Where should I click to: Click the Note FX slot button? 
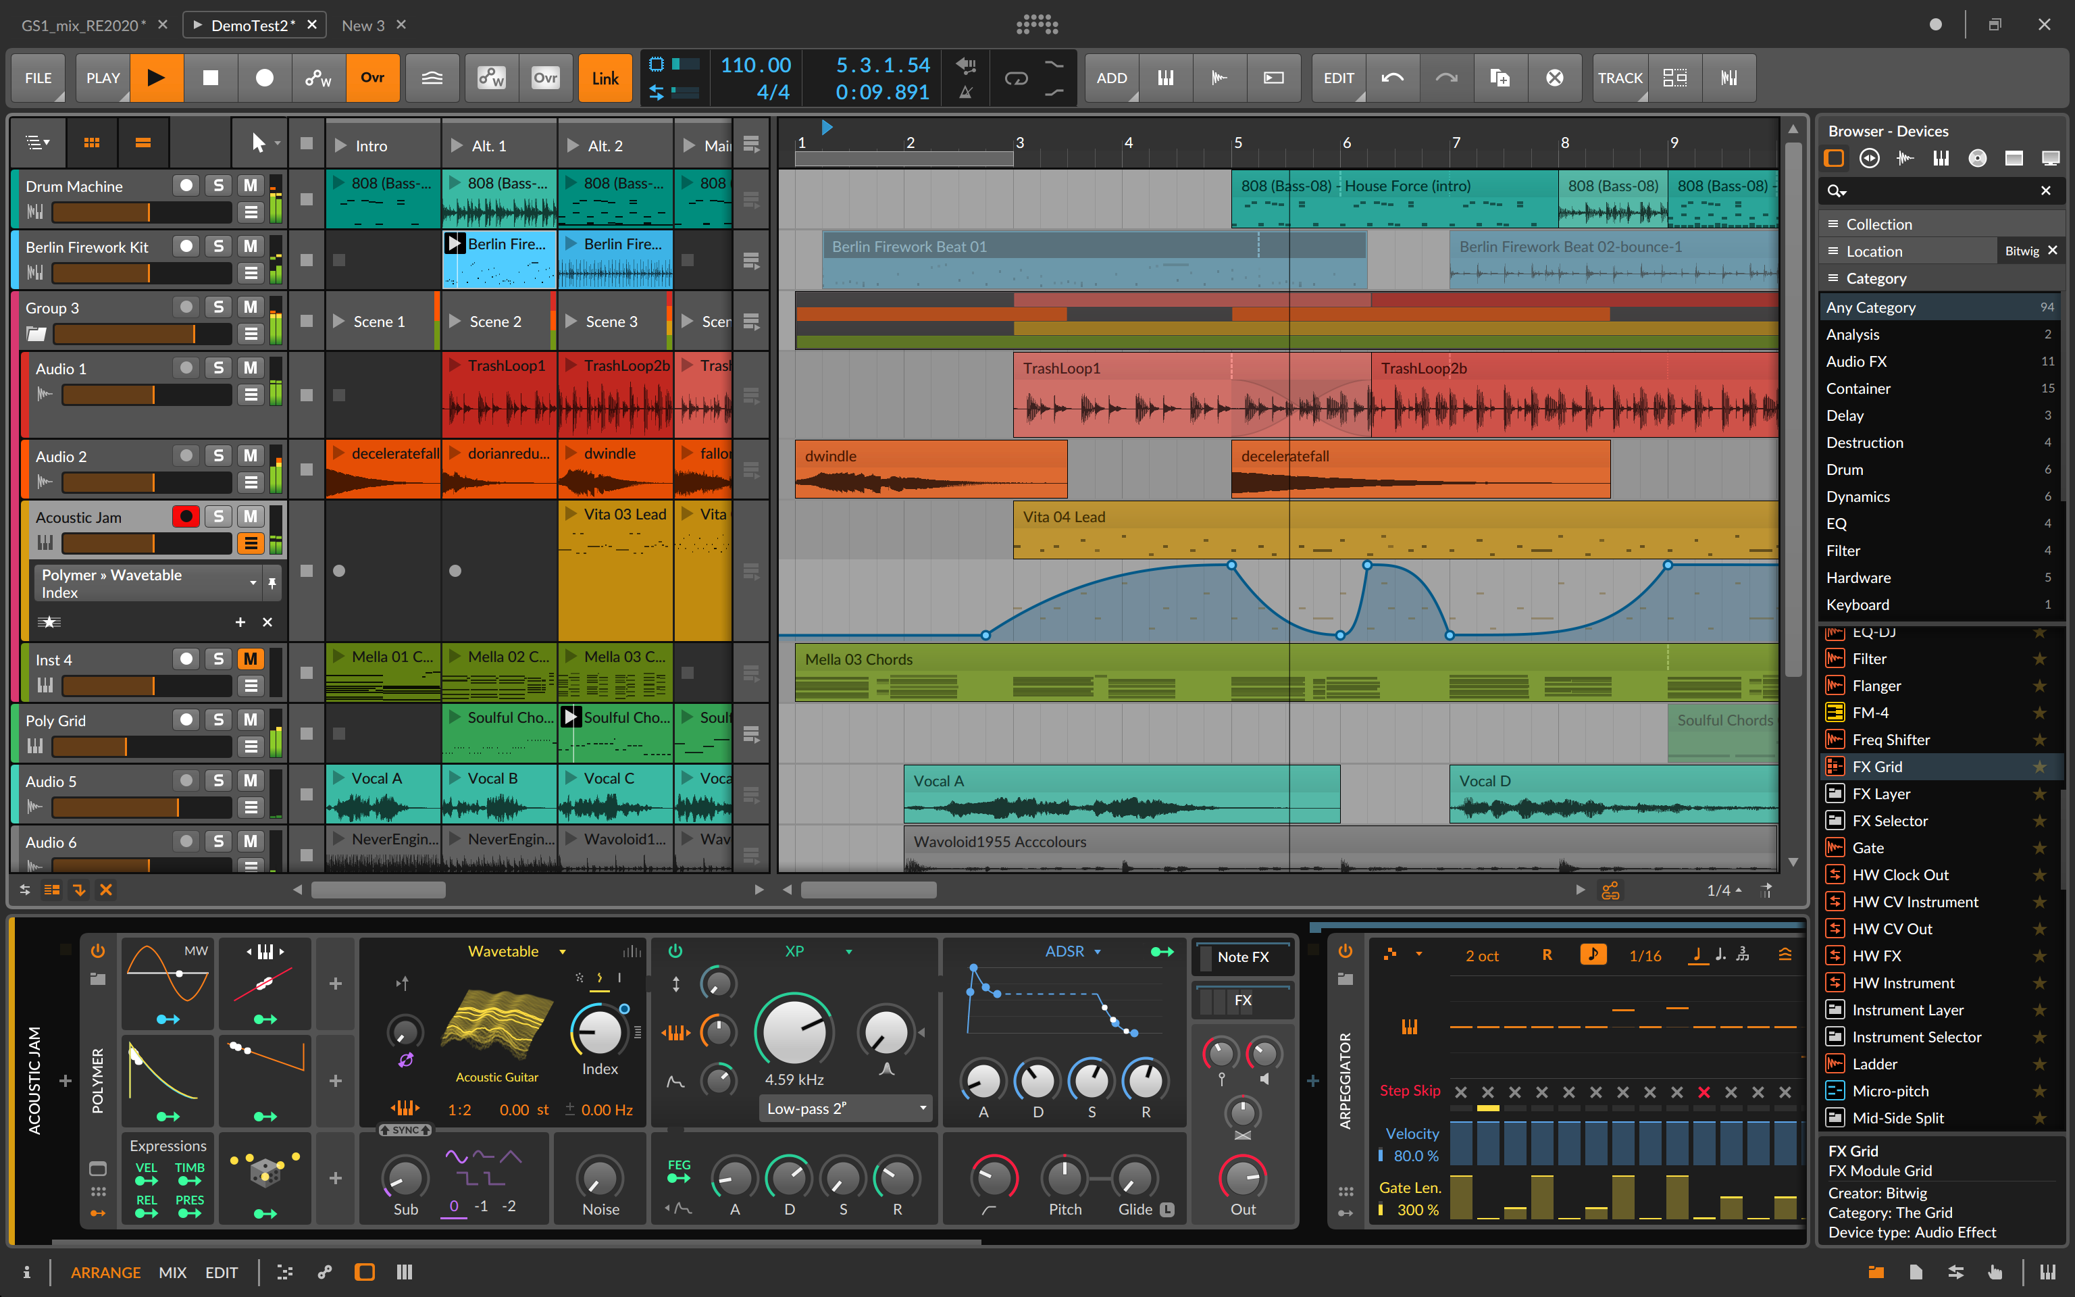(x=1244, y=957)
